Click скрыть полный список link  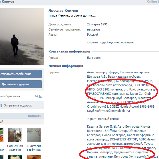pyautogui.click(x=103, y=119)
